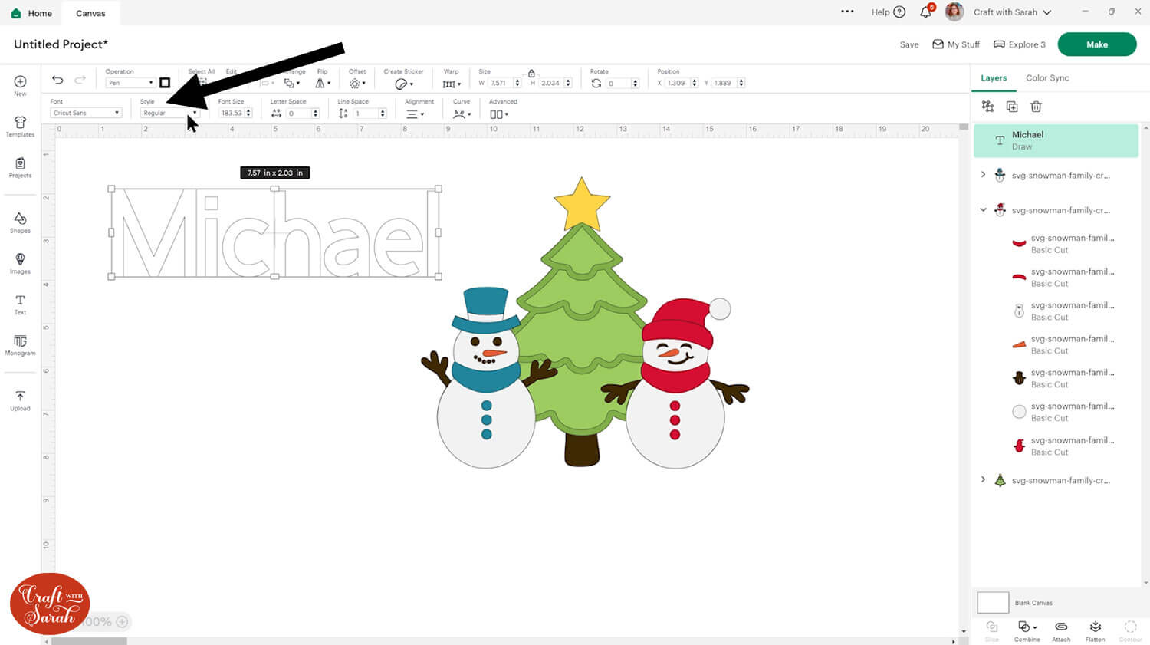Open the Upload panel
The height and width of the screenshot is (645, 1150).
(x=20, y=400)
